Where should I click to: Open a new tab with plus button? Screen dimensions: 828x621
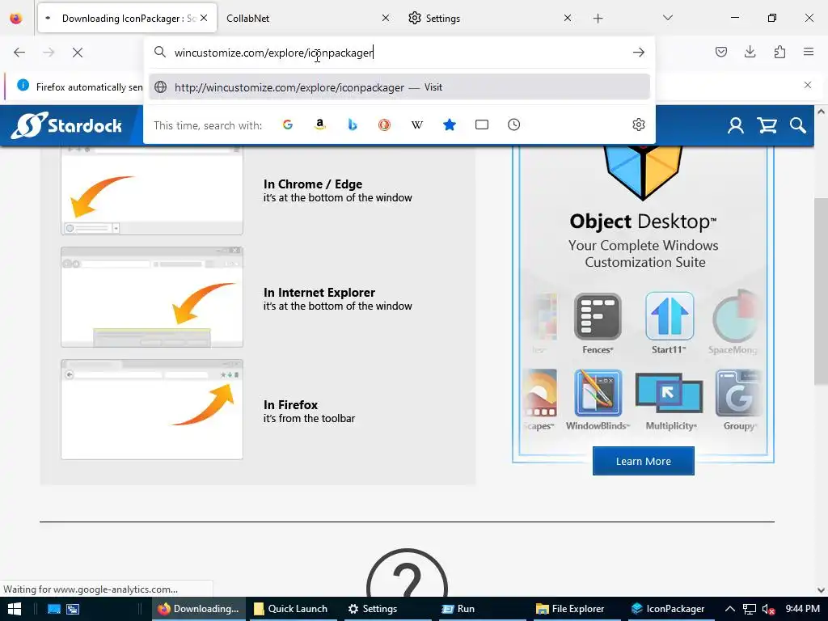pyautogui.click(x=598, y=19)
